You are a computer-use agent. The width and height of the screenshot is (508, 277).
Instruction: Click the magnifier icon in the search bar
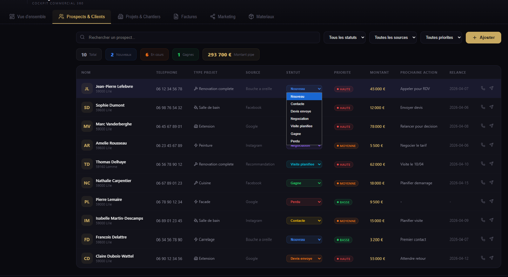tap(82, 37)
